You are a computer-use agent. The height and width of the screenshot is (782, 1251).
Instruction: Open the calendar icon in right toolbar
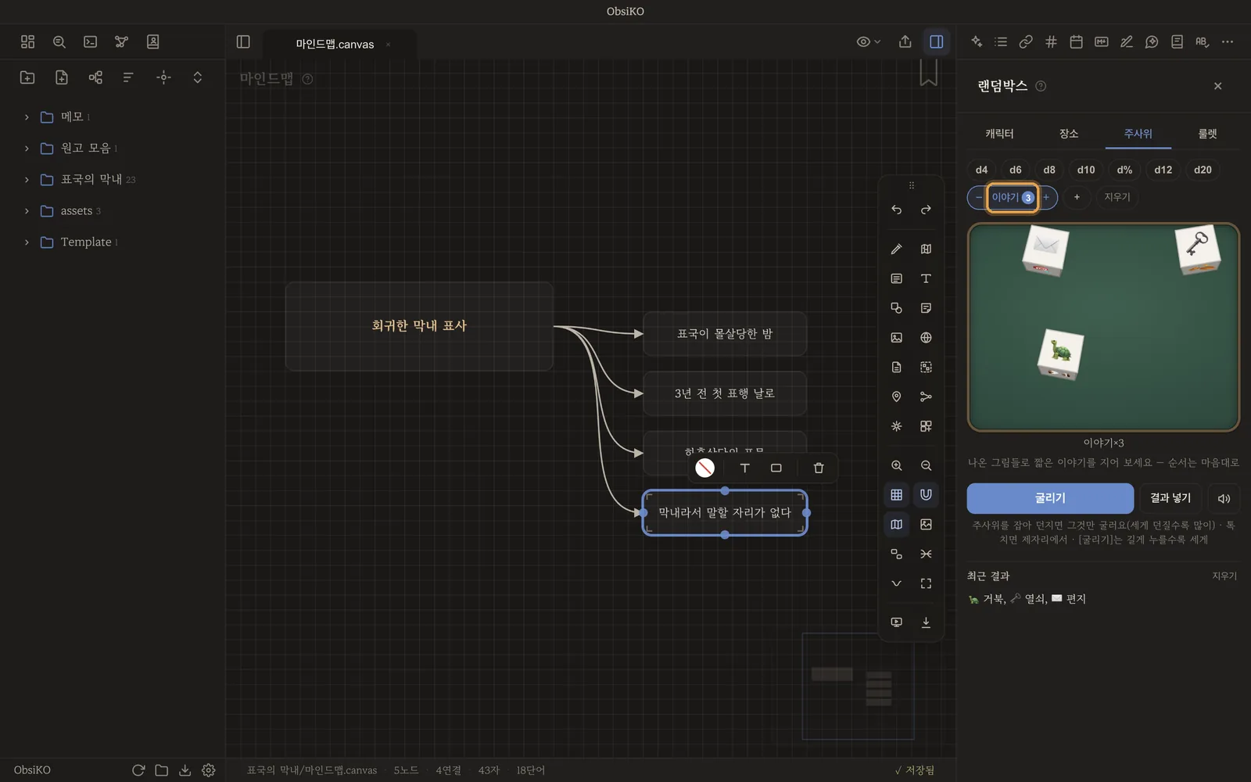[x=1076, y=41]
